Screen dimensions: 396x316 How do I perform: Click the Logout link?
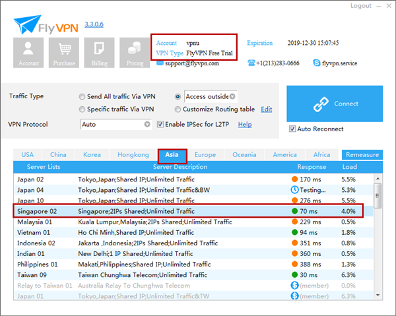360,6
